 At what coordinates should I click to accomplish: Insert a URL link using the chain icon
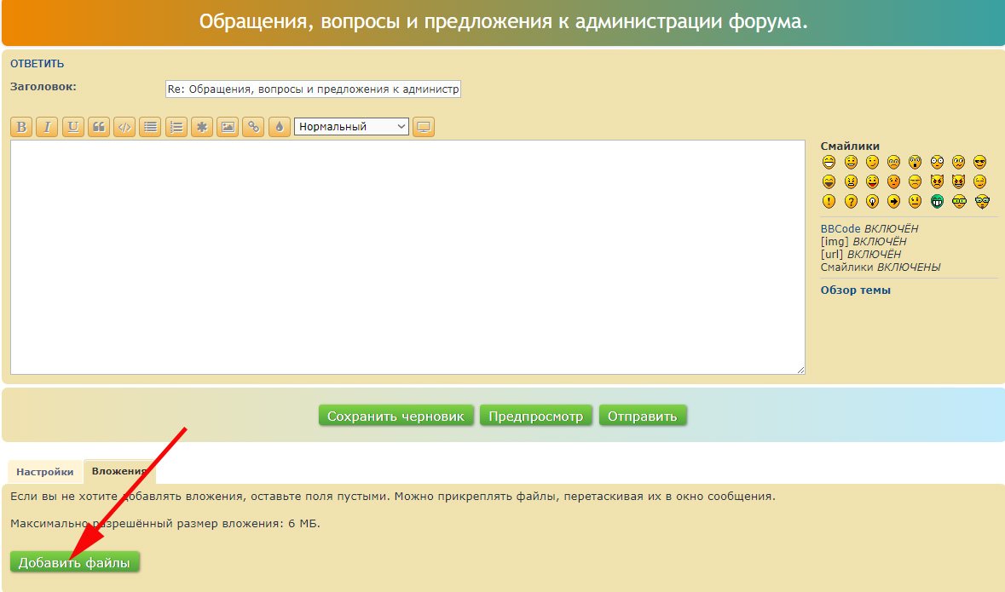pos(253,127)
